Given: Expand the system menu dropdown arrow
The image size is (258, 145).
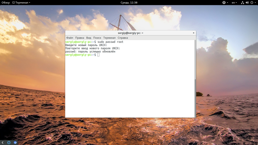Looking at the screenshot, I should point(255,3).
